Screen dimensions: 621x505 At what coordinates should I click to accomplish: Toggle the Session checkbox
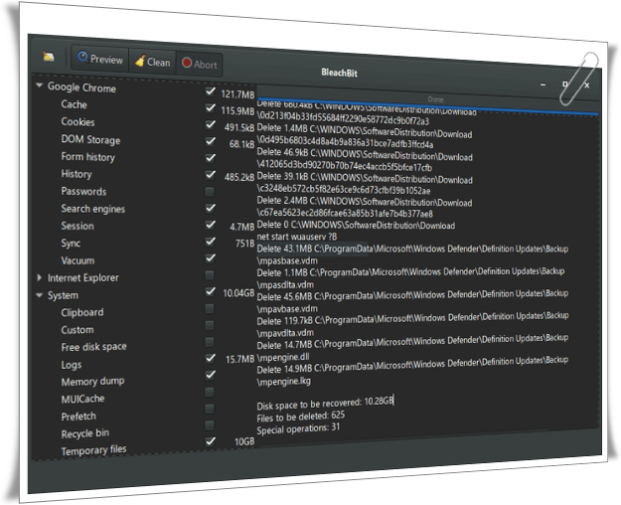pos(210,225)
